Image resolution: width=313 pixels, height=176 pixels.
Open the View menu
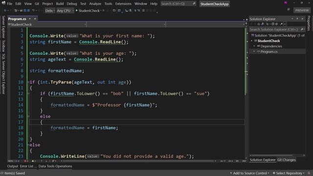pos(28,3)
